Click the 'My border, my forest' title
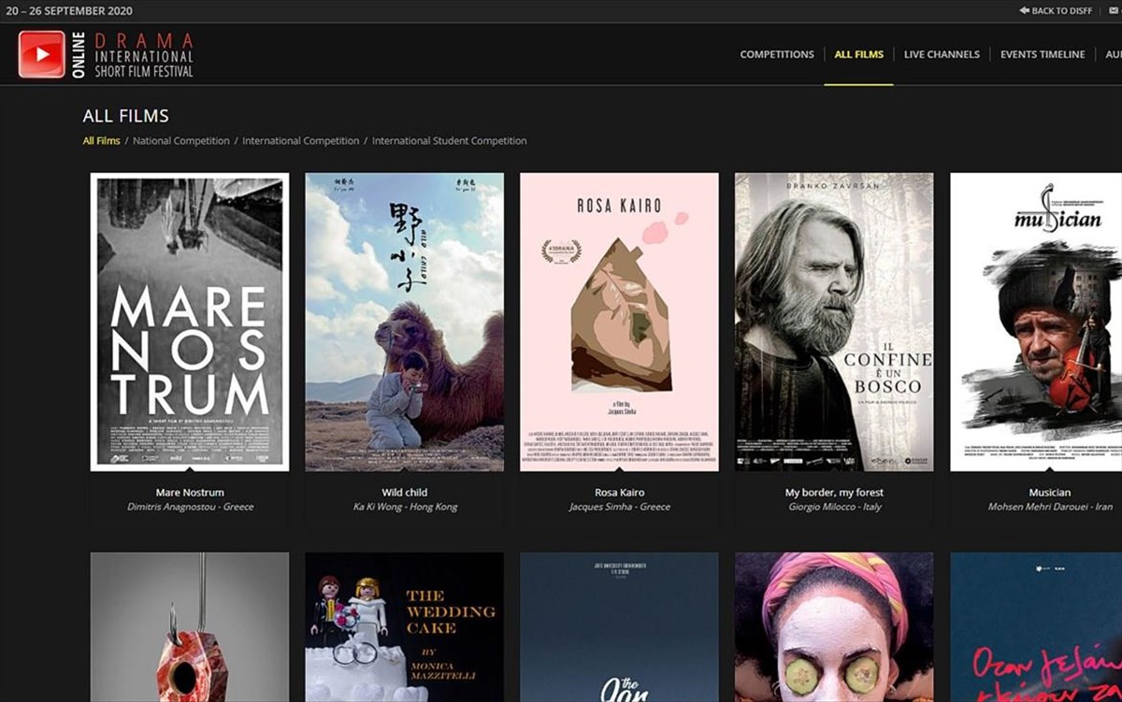The height and width of the screenshot is (702, 1122). click(x=834, y=493)
